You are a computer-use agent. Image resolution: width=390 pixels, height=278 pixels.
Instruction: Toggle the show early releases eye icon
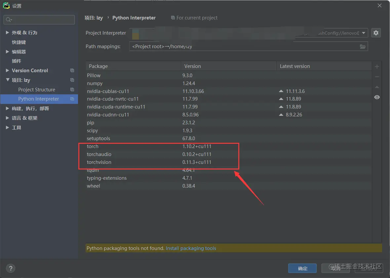coord(377,97)
